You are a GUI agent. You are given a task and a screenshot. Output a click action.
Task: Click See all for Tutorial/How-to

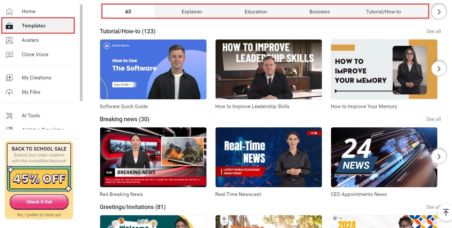tap(433, 31)
